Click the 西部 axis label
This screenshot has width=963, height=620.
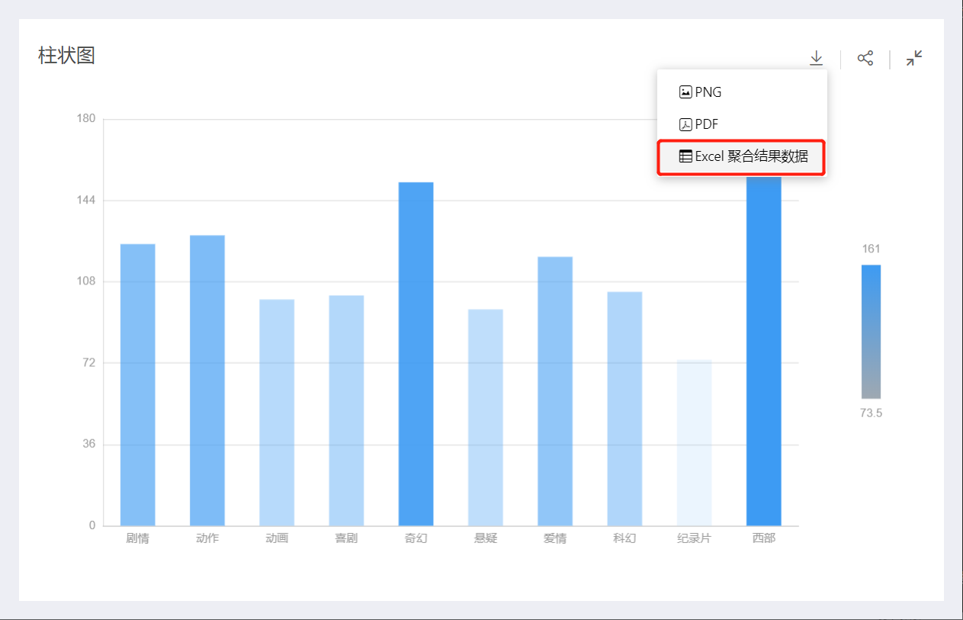764,538
